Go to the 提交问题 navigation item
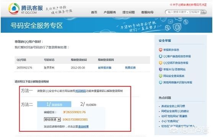 pyautogui.click(x=128, y=12)
